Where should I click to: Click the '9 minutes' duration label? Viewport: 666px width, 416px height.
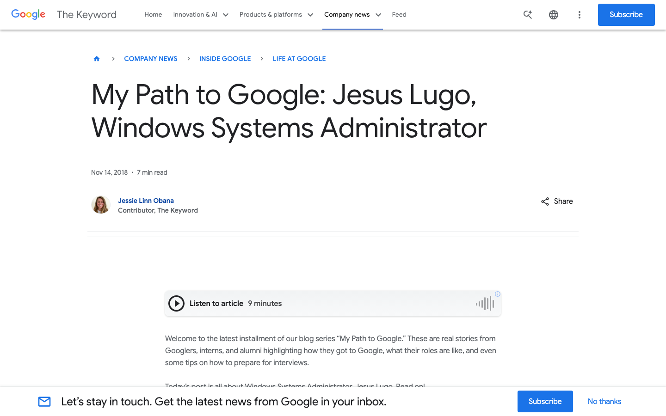pyautogui.click(x=265, y=304)
